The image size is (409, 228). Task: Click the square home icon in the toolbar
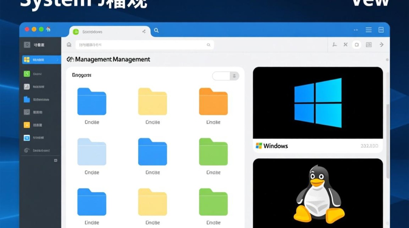click(357, 44)
